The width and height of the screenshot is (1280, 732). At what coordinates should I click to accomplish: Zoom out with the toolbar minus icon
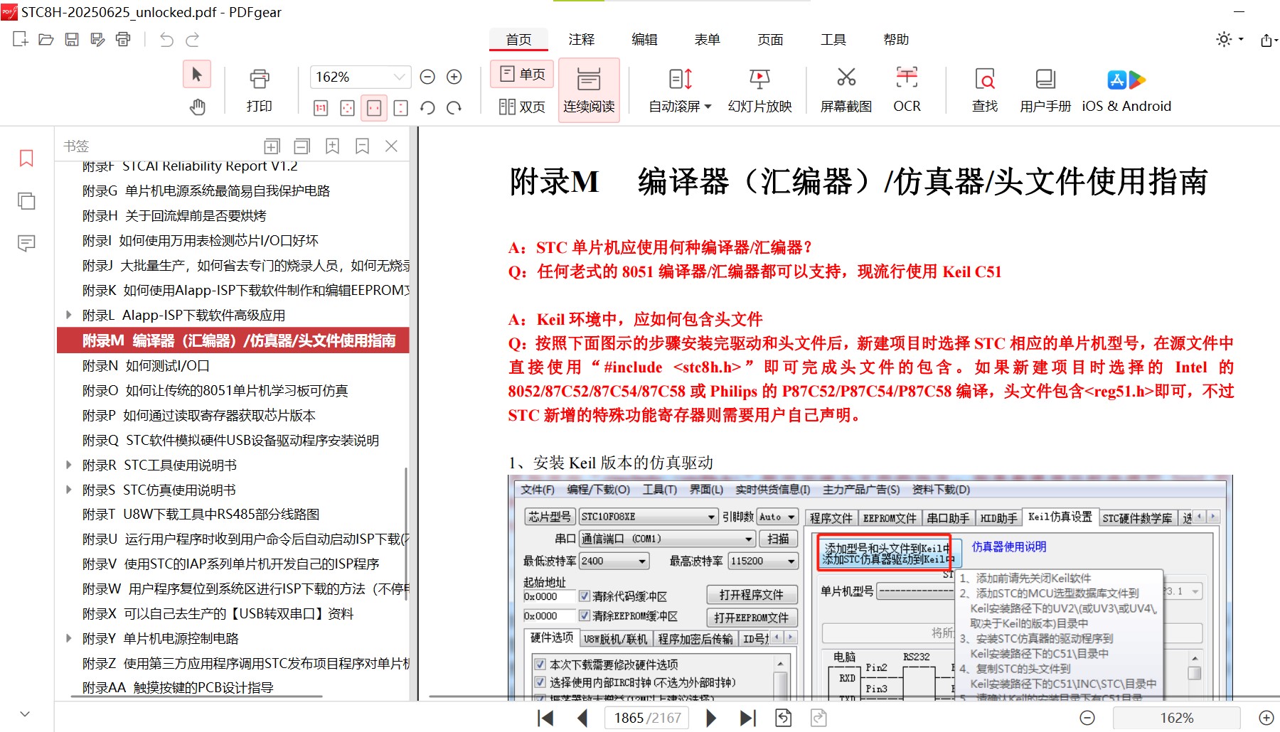tap(427, 77)
